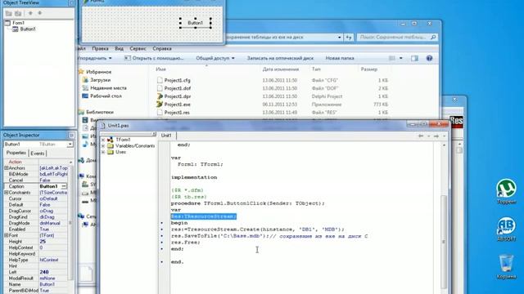Click first folder icon in Object TreeView toolbar
The height and width of the screenshot is (294, 524).
pyautogui.click(x=9, y=13)
